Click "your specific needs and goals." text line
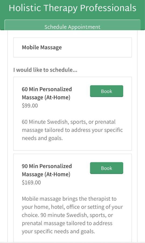 58,231
